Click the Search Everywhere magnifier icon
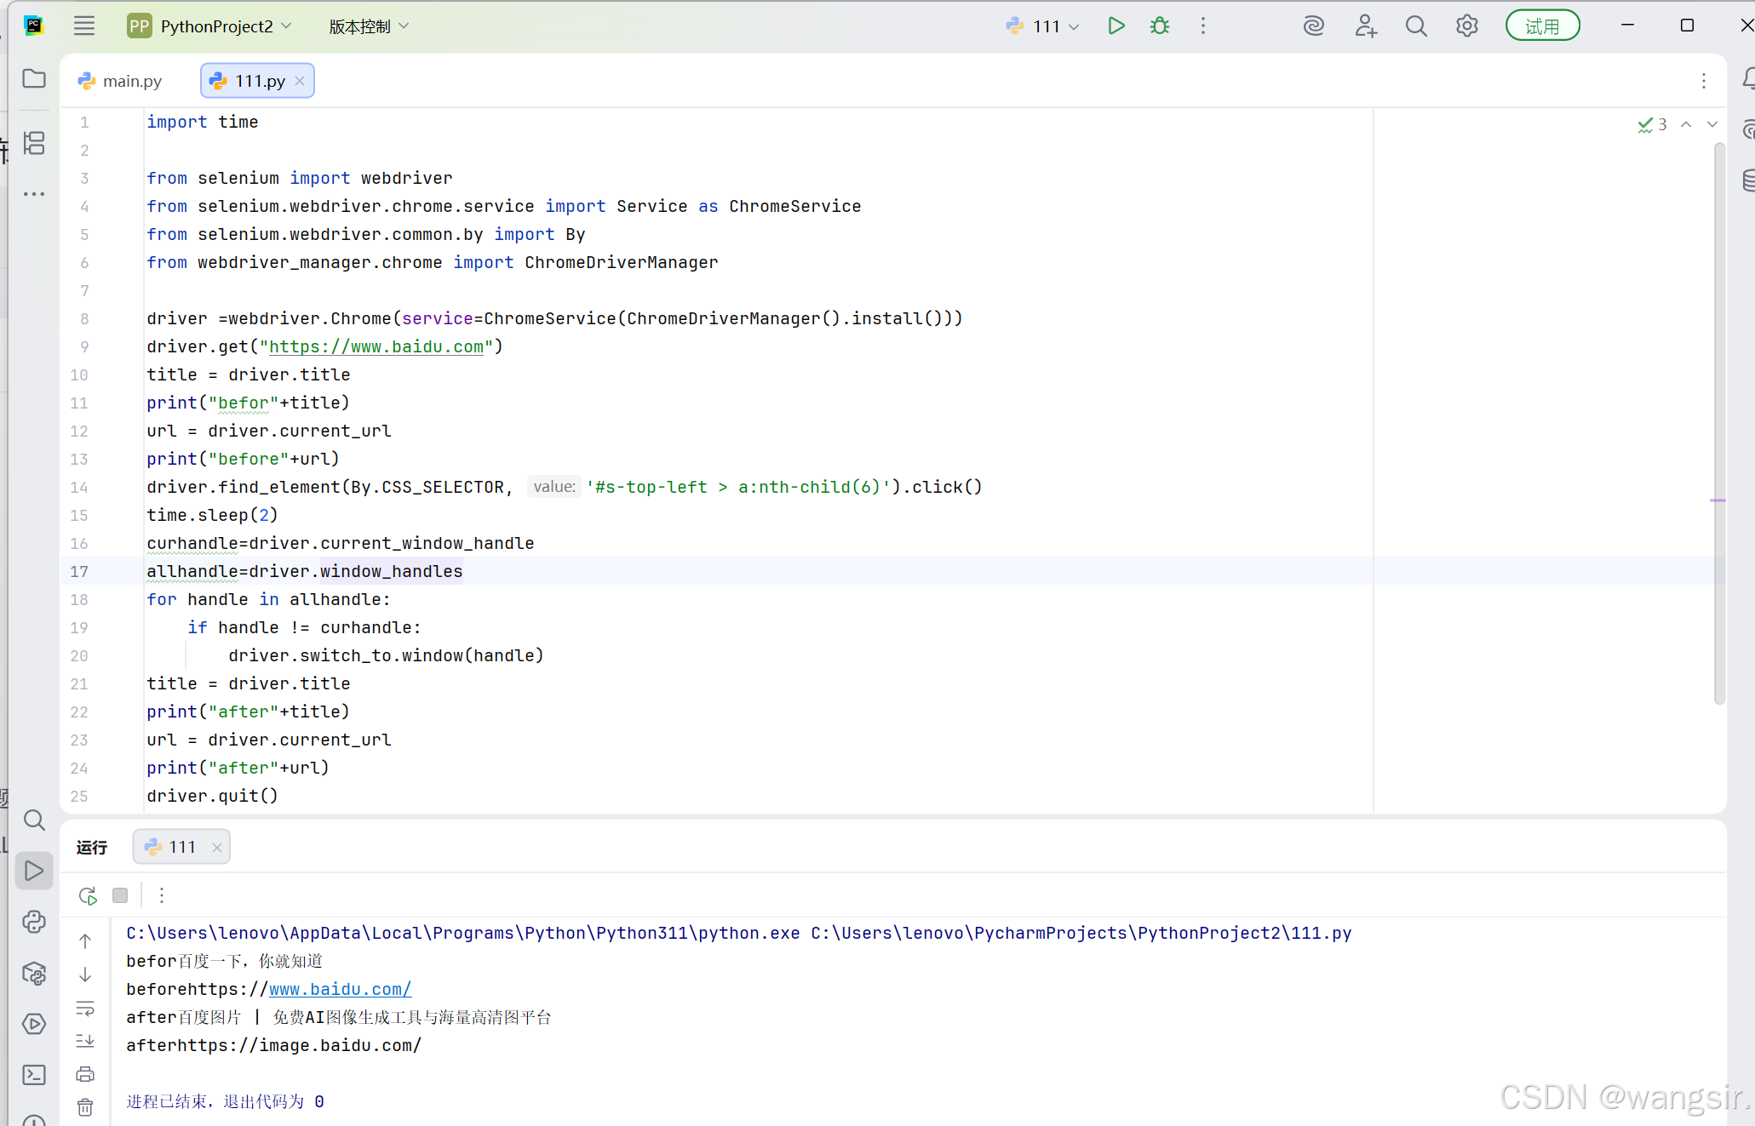The image size is (1755, 1126). click(x=1415, y=26)
